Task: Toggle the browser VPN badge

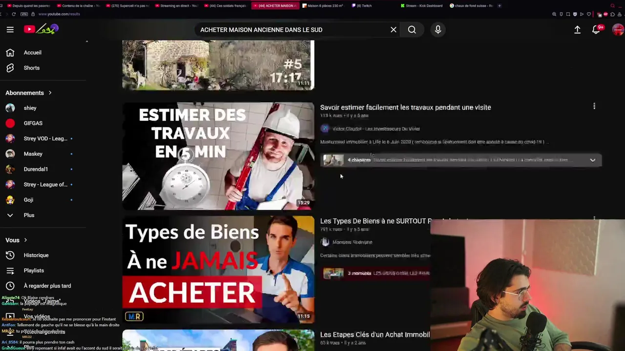Action: click(x=24, y=14)
